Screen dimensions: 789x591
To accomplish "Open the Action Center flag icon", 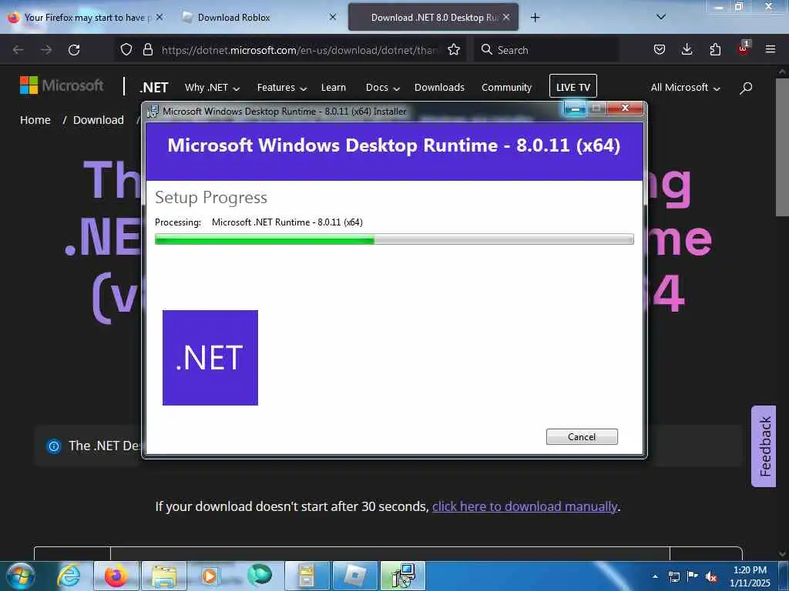I will [x=693, y=576].
